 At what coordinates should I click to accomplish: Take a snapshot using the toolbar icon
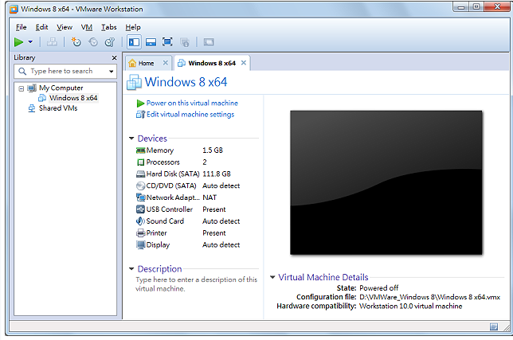click(76, 42)
